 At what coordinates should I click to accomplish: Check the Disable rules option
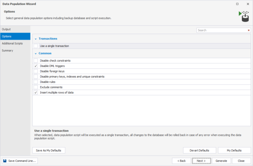[x=36, y=82]
